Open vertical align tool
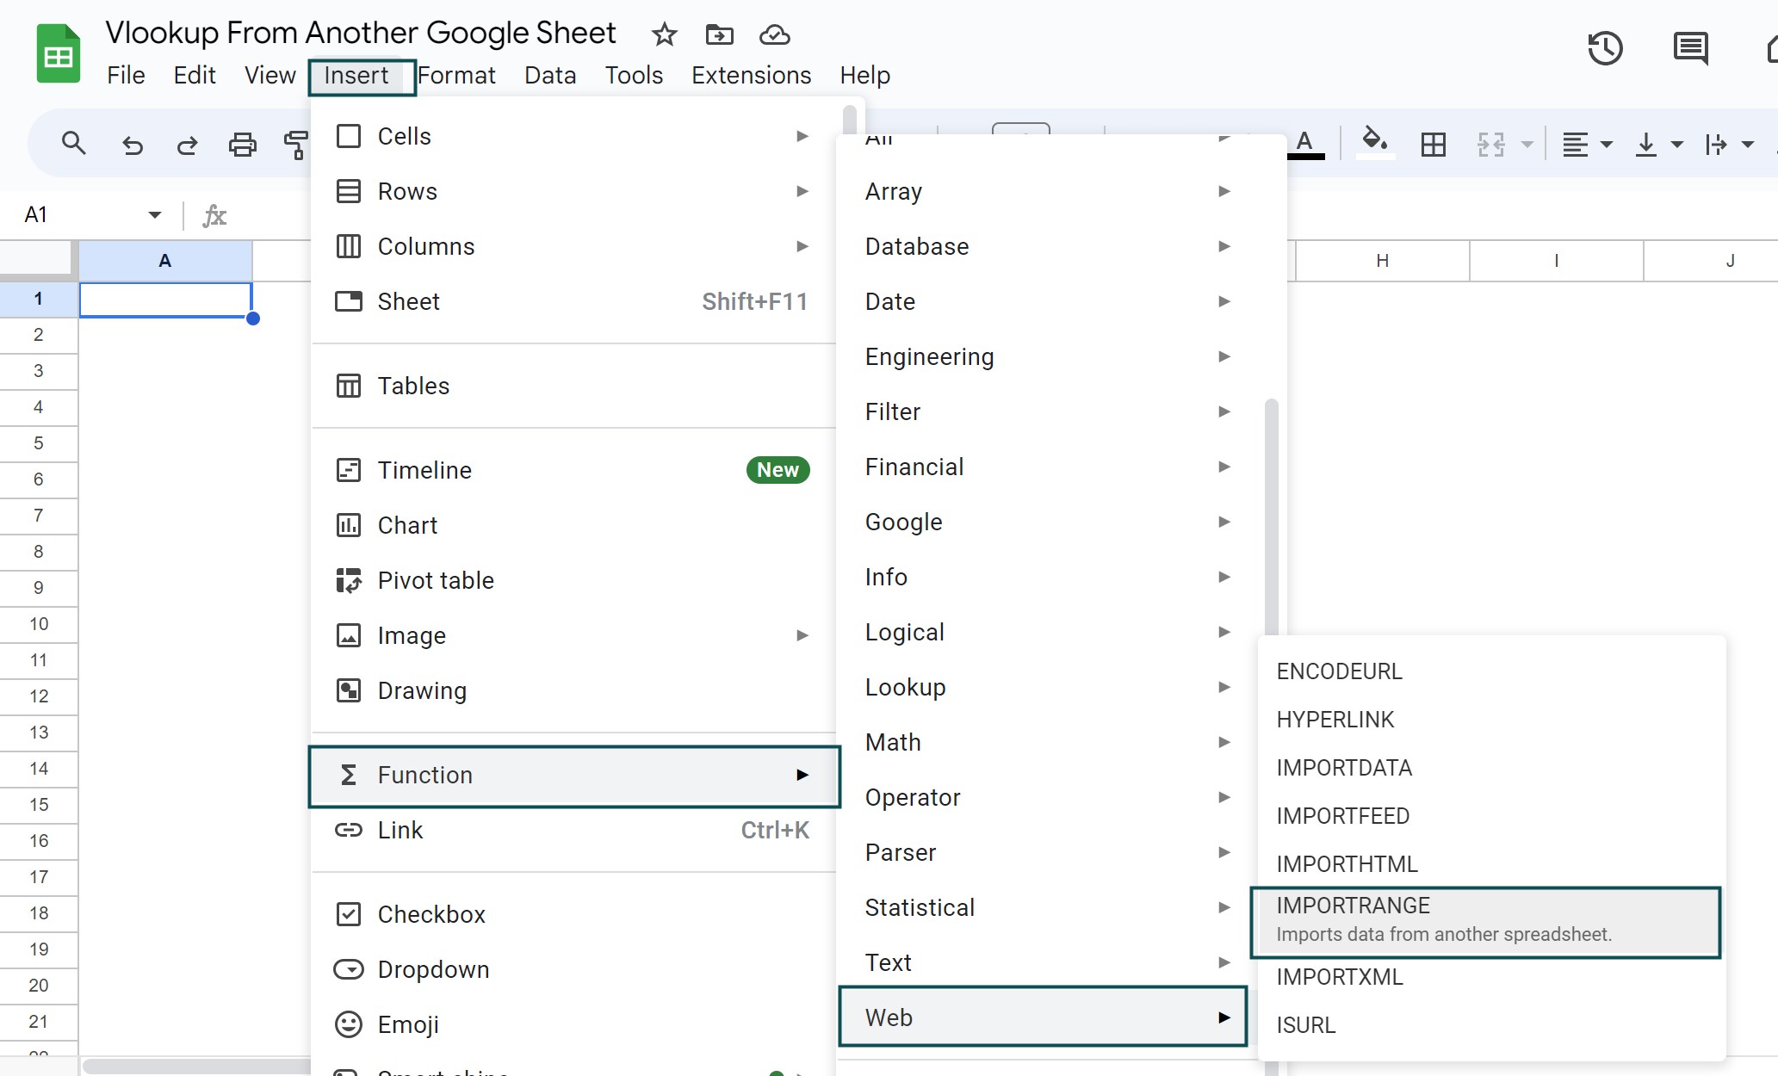This screenshot has width=1778, height=1076. [x=1645, y=145]
